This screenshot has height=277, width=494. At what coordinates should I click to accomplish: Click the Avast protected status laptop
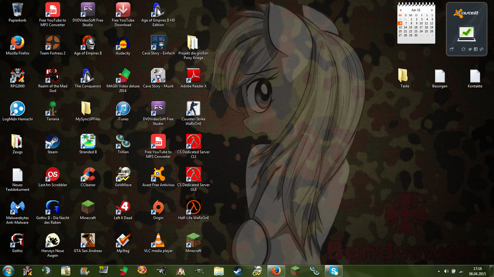(466, 34)
